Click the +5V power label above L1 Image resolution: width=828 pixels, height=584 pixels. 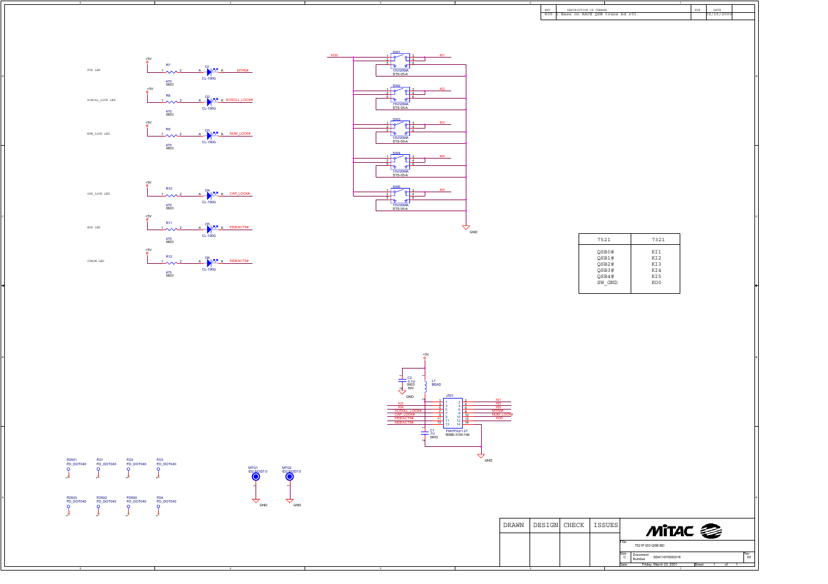426,354
